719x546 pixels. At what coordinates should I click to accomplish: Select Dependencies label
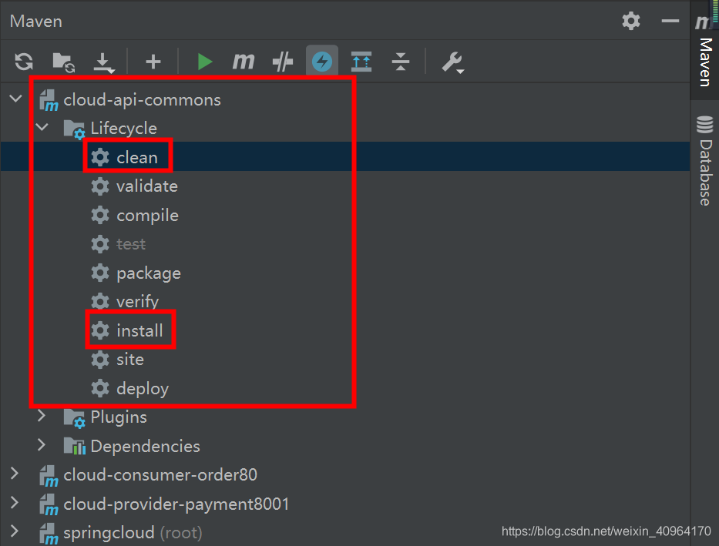click(x=146, y=446)
